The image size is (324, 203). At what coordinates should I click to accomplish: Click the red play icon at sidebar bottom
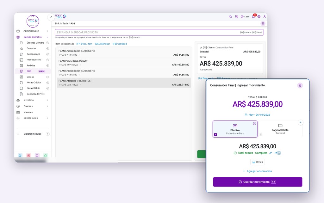tap(28, 156)
